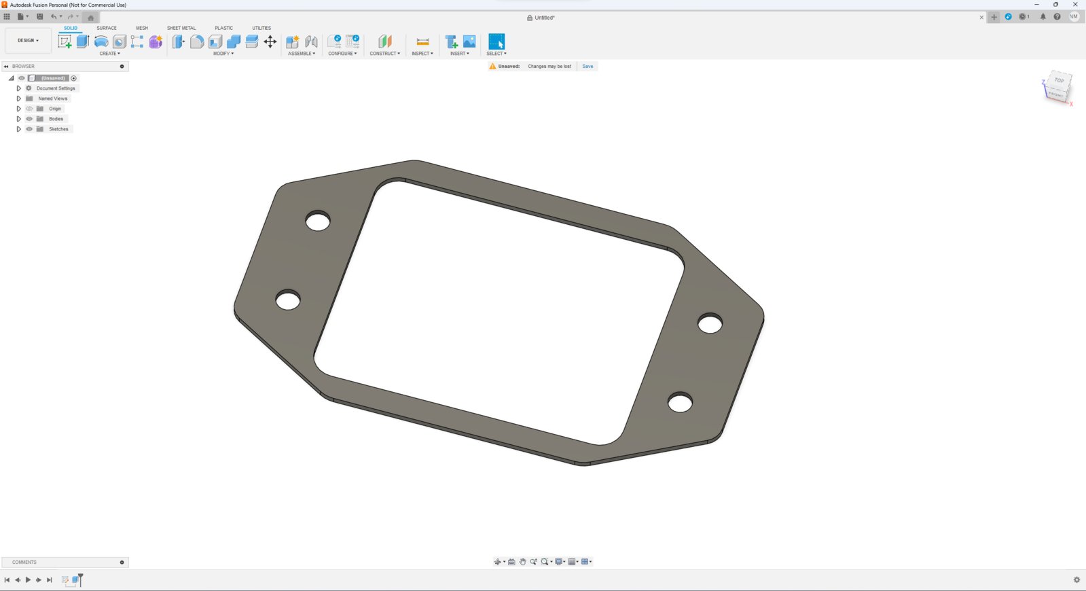Open the Inspect dropdown menu
This screenshot has width=1086, height=591.
click(x=422, y=53)
